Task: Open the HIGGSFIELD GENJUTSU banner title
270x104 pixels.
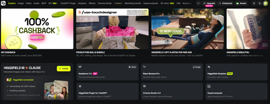Action: tap(238, 52)
